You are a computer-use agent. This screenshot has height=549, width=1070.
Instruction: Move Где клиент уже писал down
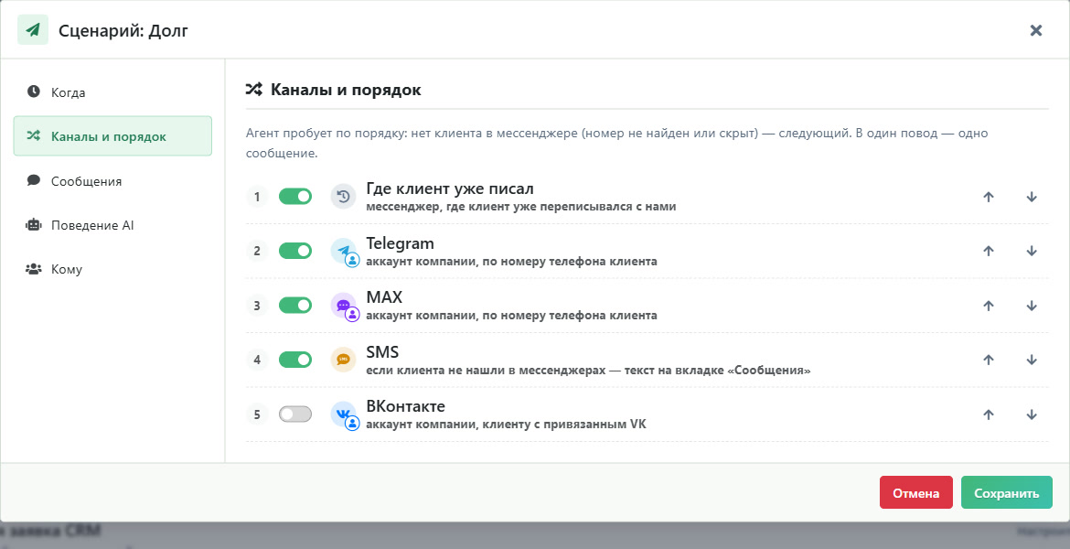pos(1032,197)
